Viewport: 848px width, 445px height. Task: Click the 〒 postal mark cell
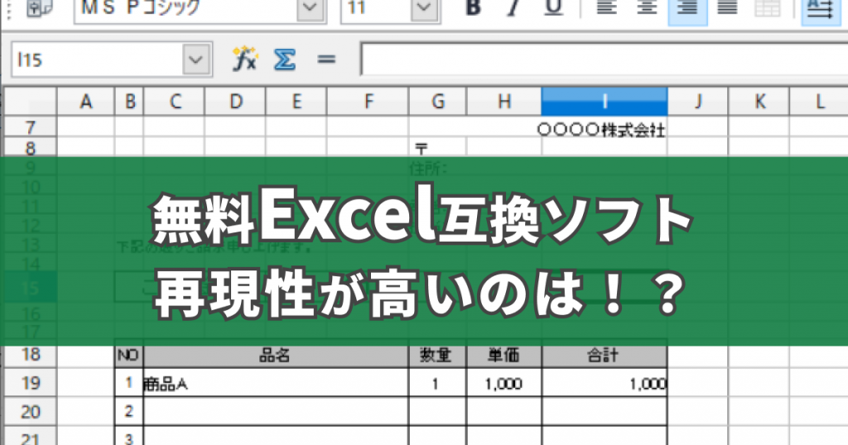pyautogui.click(x=437, y=147)
